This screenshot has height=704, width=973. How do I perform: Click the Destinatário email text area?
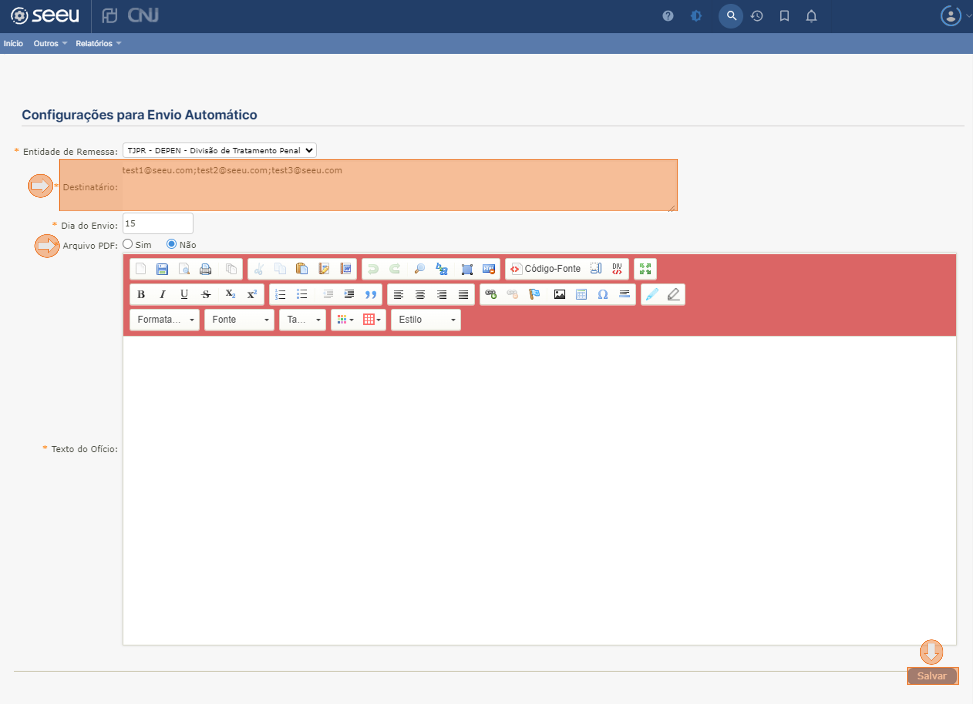click(x=400, y=185)
